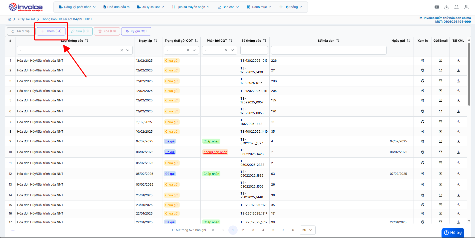Download XML for notice TB-06022025_1423
Image resolution: width=475 pixels, height=238 pixels.
(458, 152)
